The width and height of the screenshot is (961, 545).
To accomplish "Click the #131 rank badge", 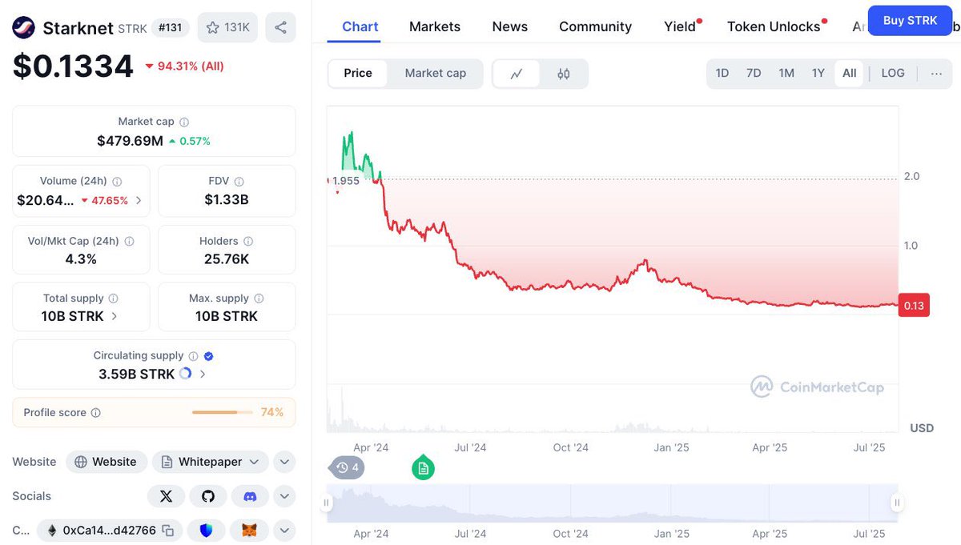I will tap(170, 28).
